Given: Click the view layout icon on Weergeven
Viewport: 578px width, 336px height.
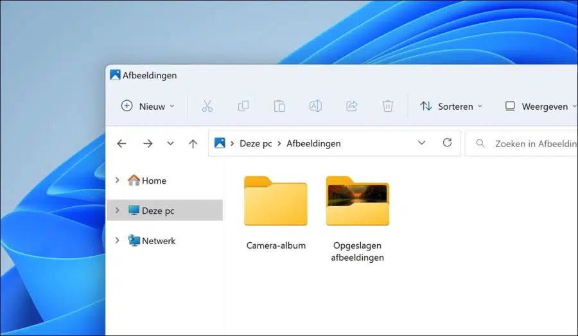Looking at the screenshot, I should [510, 106].
